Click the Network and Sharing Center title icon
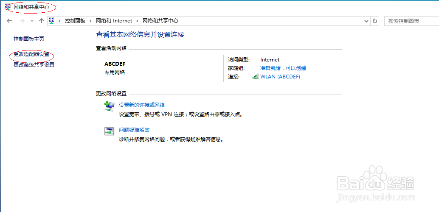The image size is (439, 212). click(x=8, y=7)
